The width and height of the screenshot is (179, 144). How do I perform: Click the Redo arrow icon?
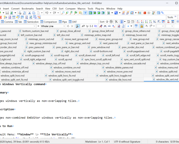pyautogui.click(x=55, y=13)
